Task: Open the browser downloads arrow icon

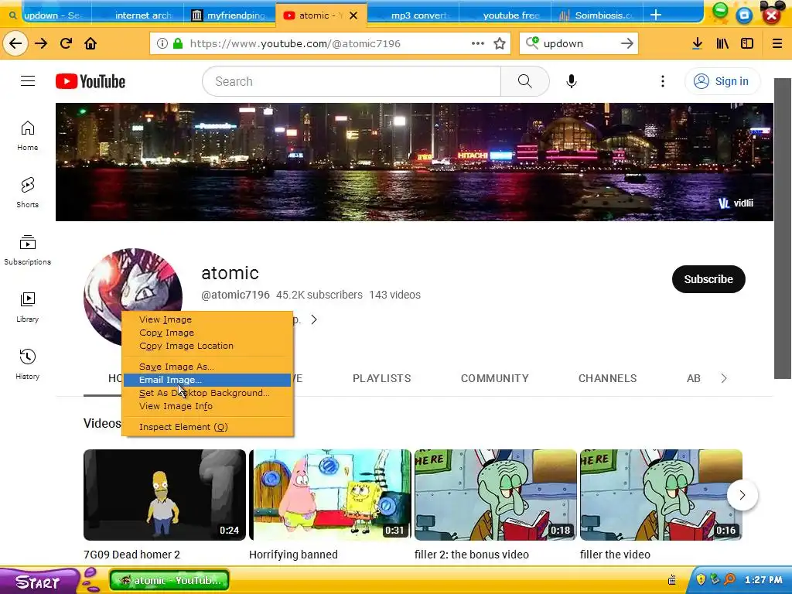Action: coord(697,43)
